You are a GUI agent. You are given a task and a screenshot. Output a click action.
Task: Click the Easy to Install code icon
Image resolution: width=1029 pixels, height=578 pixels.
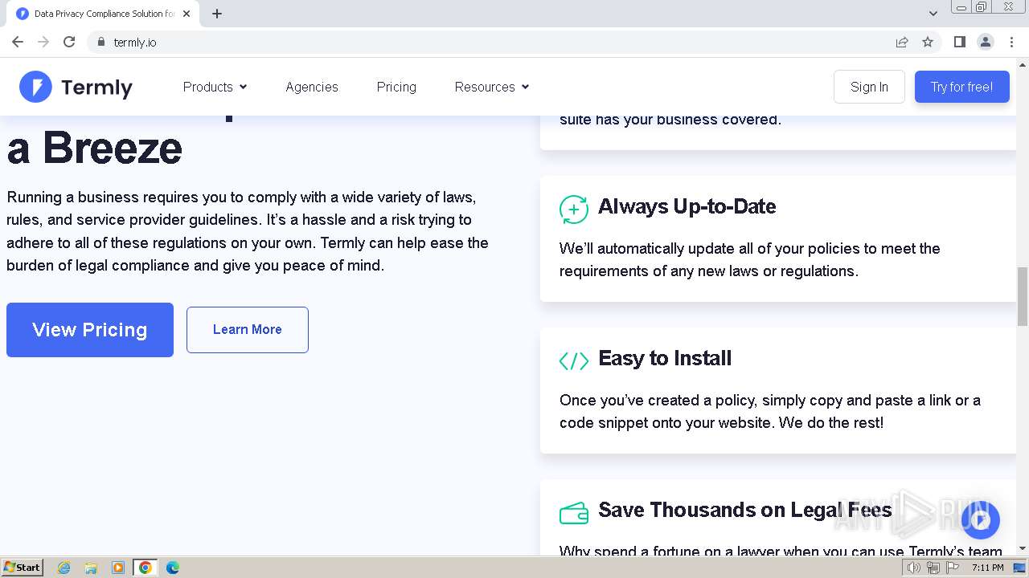[x=574, y=361]
